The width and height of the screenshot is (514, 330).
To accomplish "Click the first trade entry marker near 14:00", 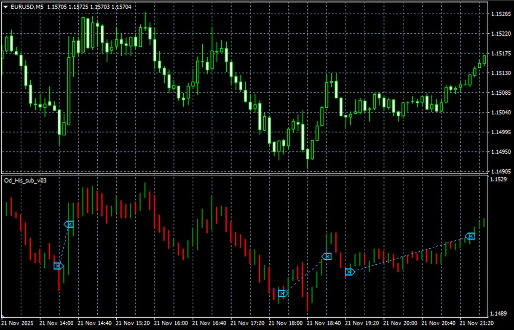I will pyautogui.click(x=59, y=266).
